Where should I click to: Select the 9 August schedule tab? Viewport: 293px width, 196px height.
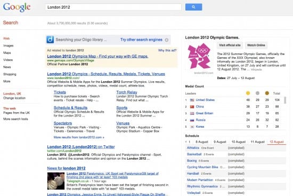(220, 142)
